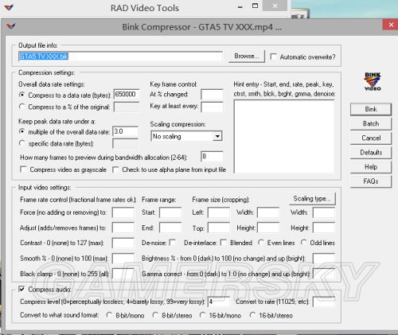This screenshot has width=398, height=335.
Task: Click the data rate bytes input field
Action: click(127, 95)
